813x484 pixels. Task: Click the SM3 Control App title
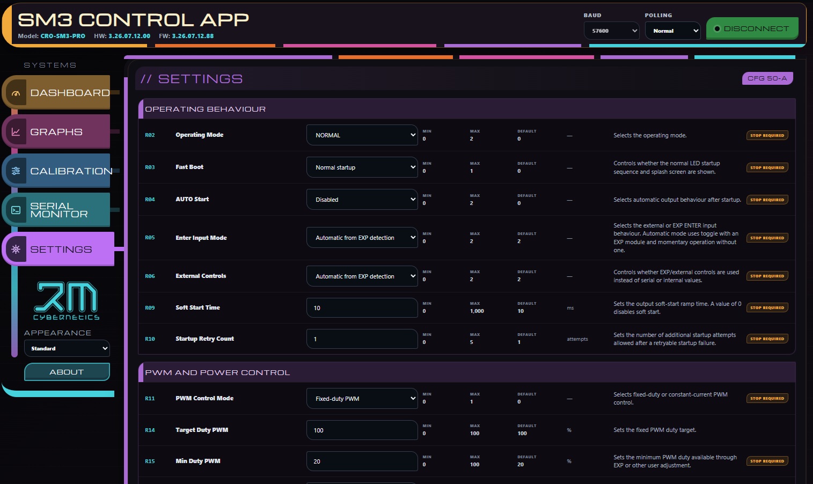coord(134,20)
